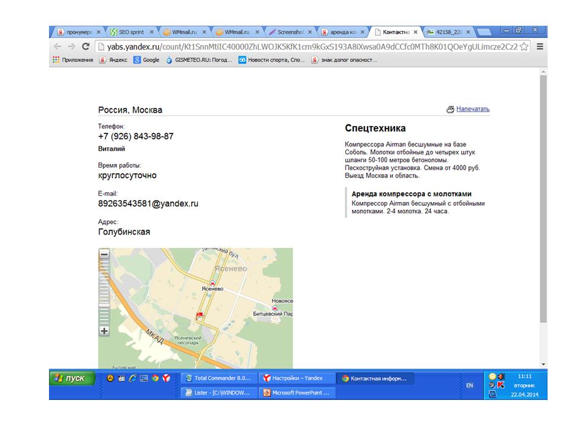The height and width of the screenshot is (441, 588).
Task: Click phone number +7 (926) 843-98-87
Action: click(136, 136)
